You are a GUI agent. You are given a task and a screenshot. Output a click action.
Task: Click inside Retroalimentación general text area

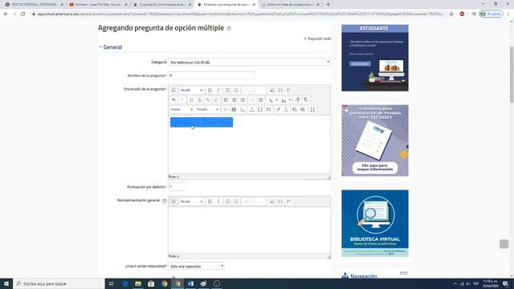(249, 230)
